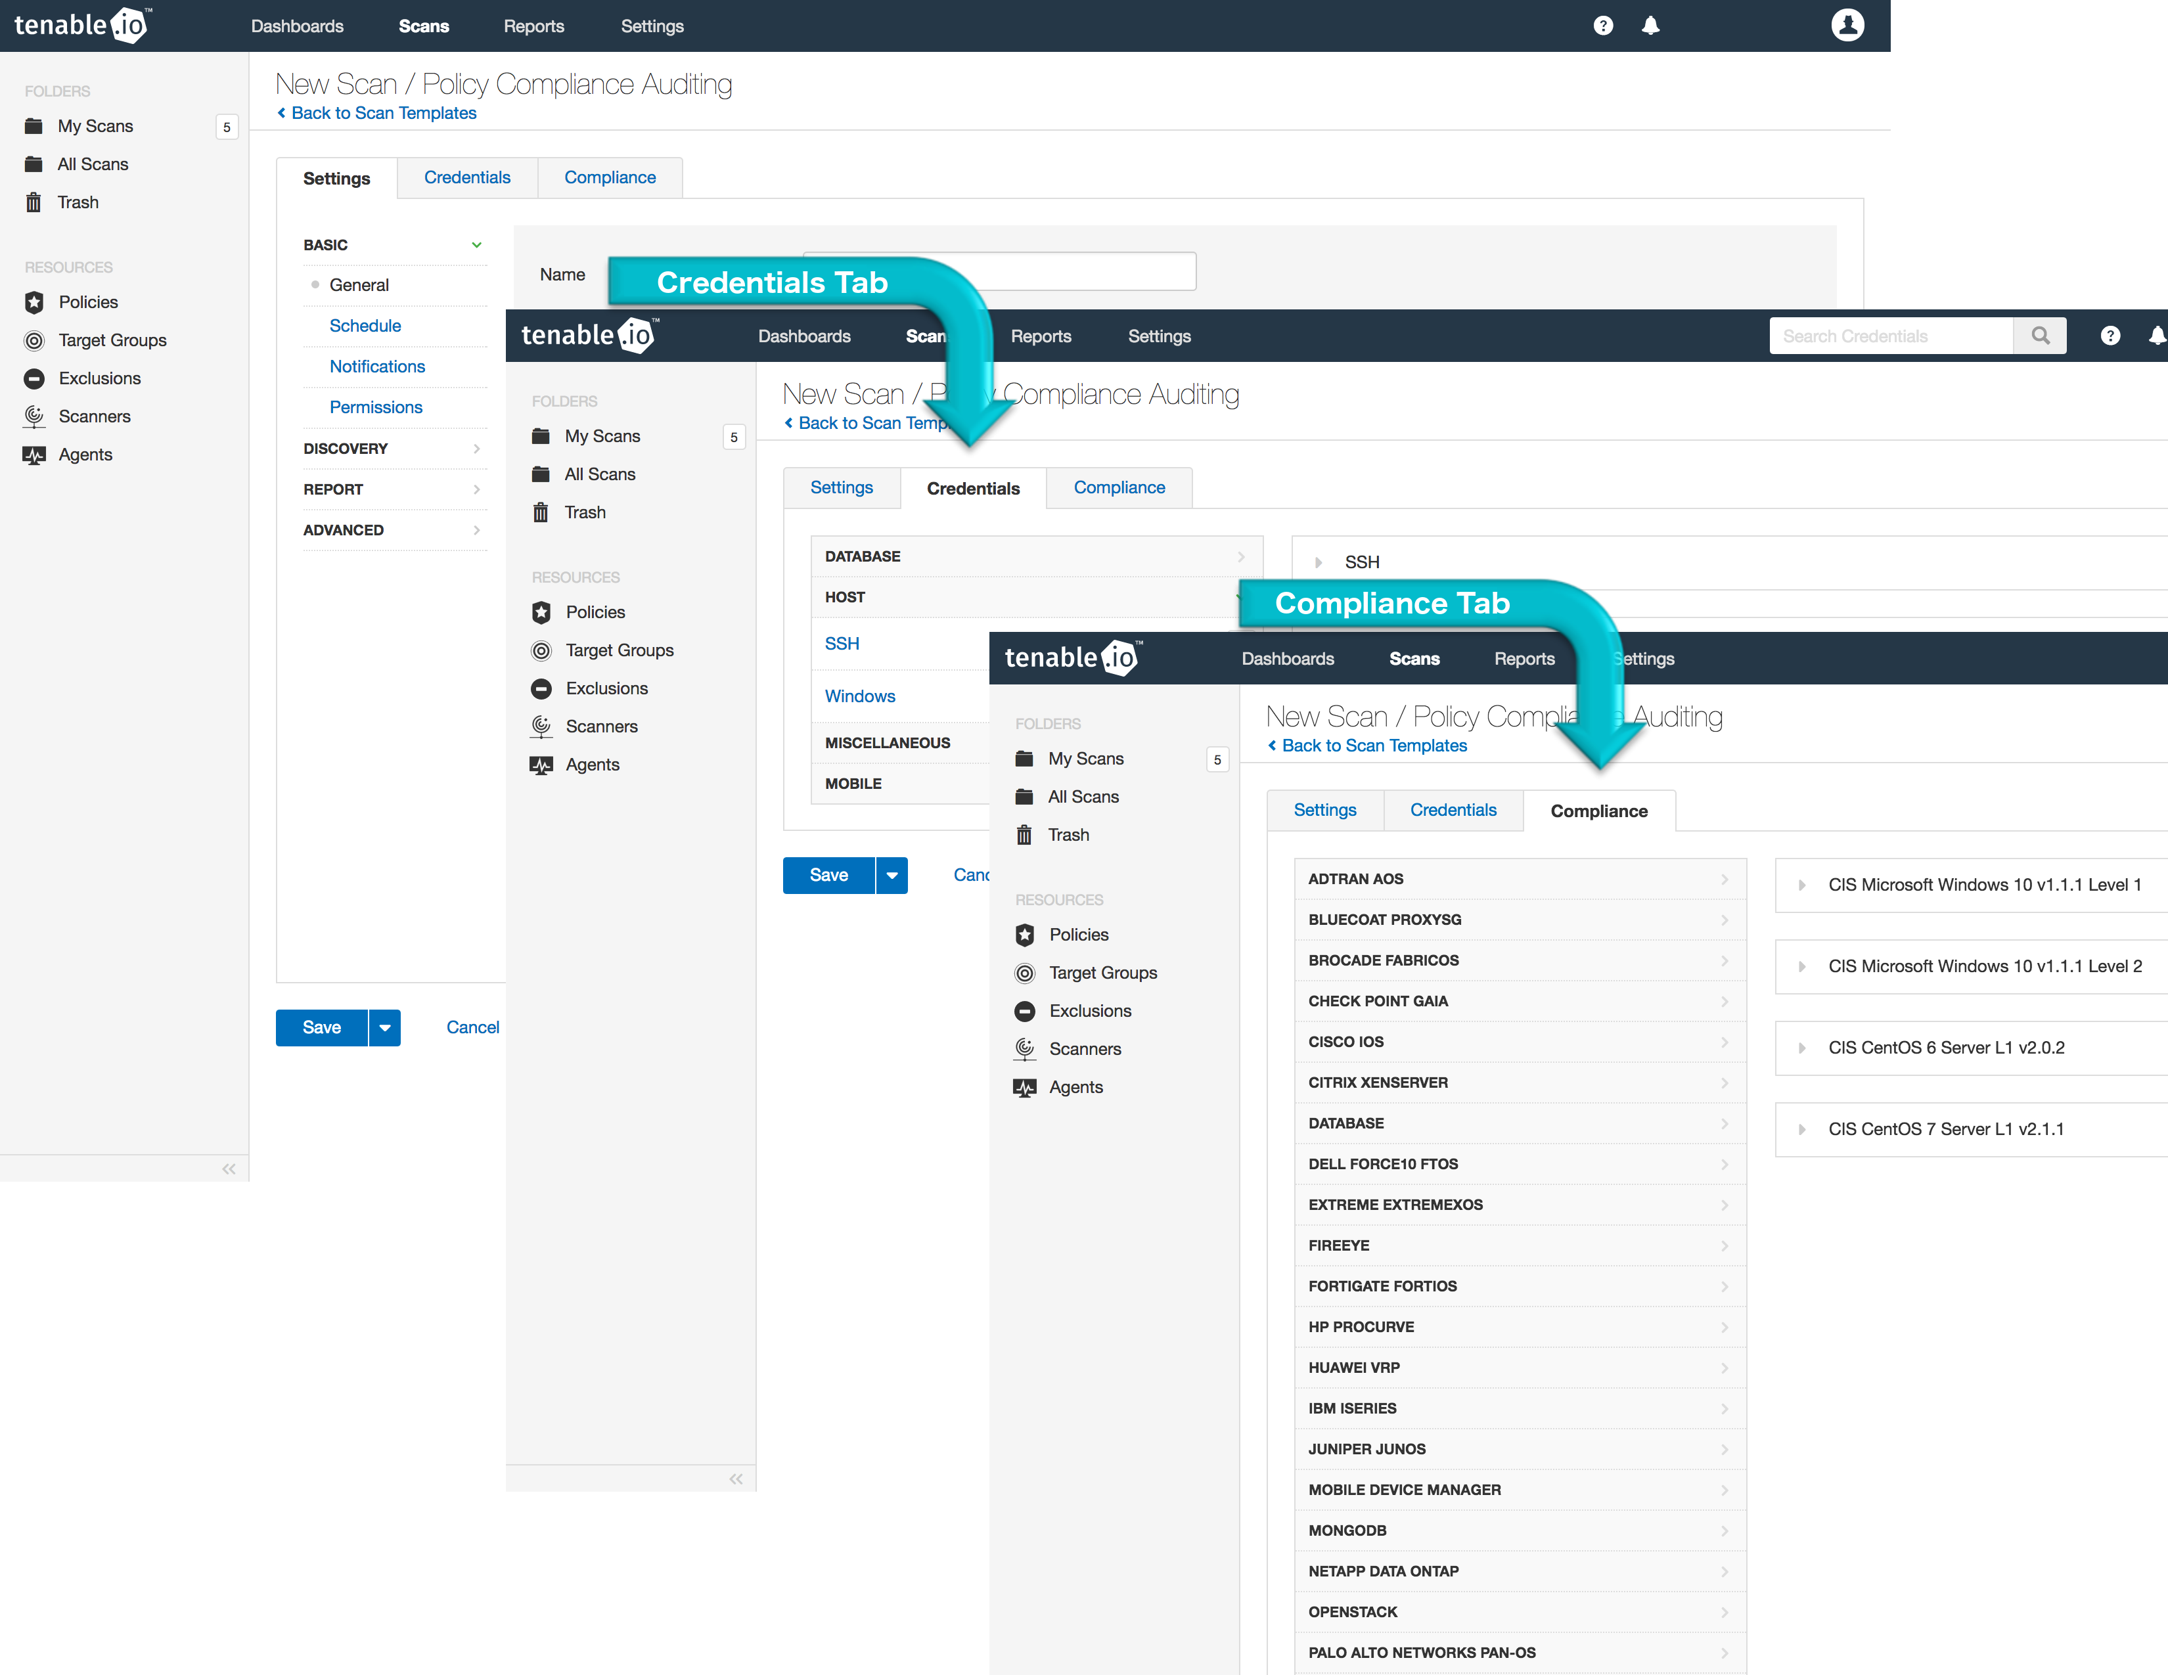This screenshot has height=1675, width=2168.
Task: Open notifications bell in back window header
Action: (1650, 26)
